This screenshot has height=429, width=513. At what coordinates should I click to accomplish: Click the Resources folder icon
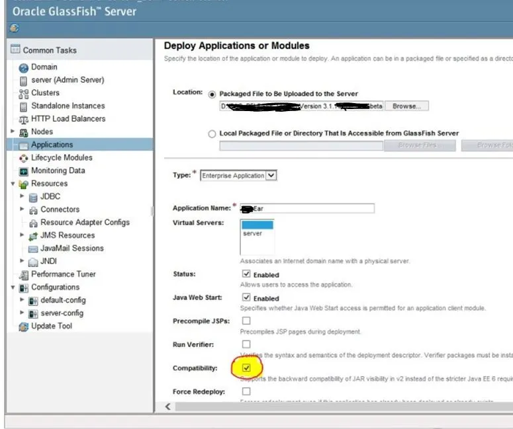[x=24, y=184]
